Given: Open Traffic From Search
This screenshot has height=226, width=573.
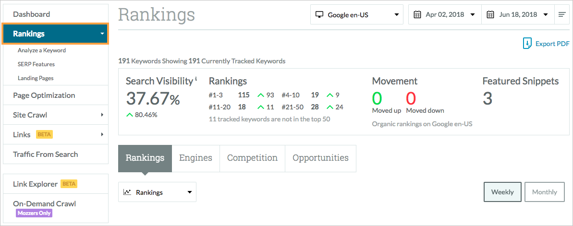Looking at the screenshot, I should point(56,154).
